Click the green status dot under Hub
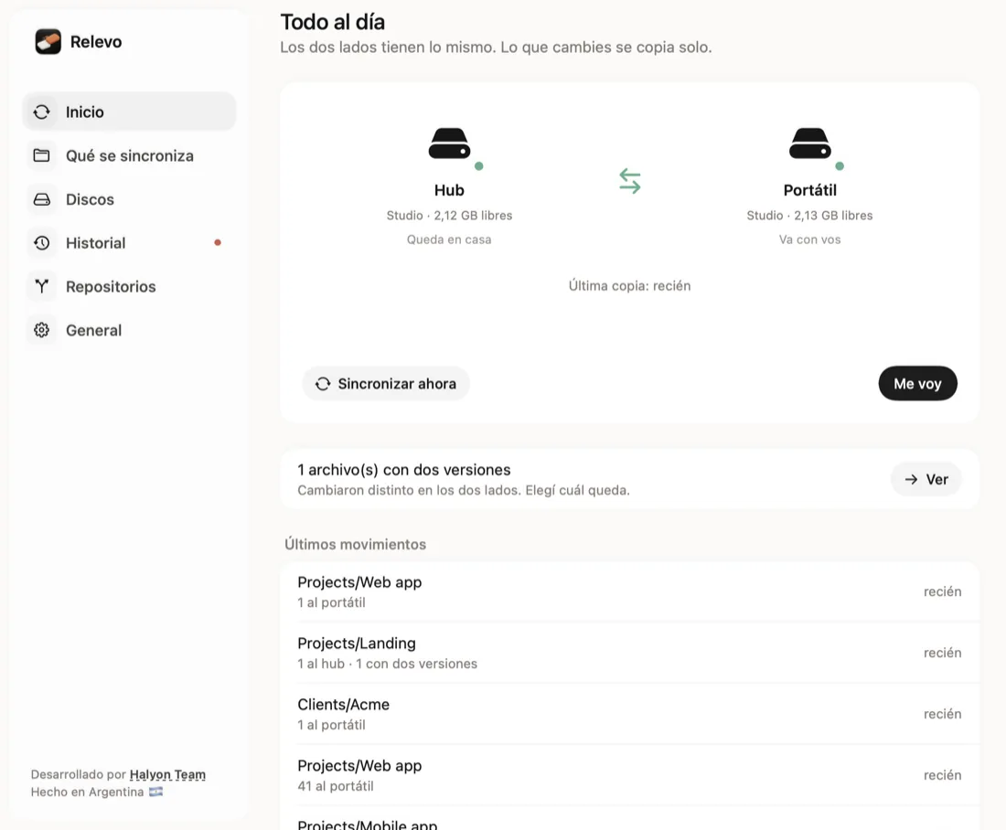This screenshot has height=830, width=1006. [x=478, y=166]
